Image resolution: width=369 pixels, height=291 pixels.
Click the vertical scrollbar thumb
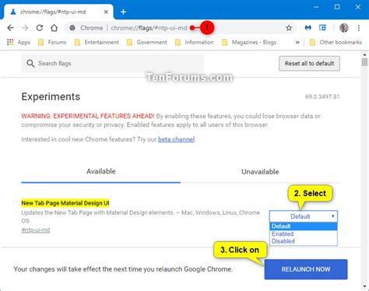pyautogui.click(x=364, y=62)
